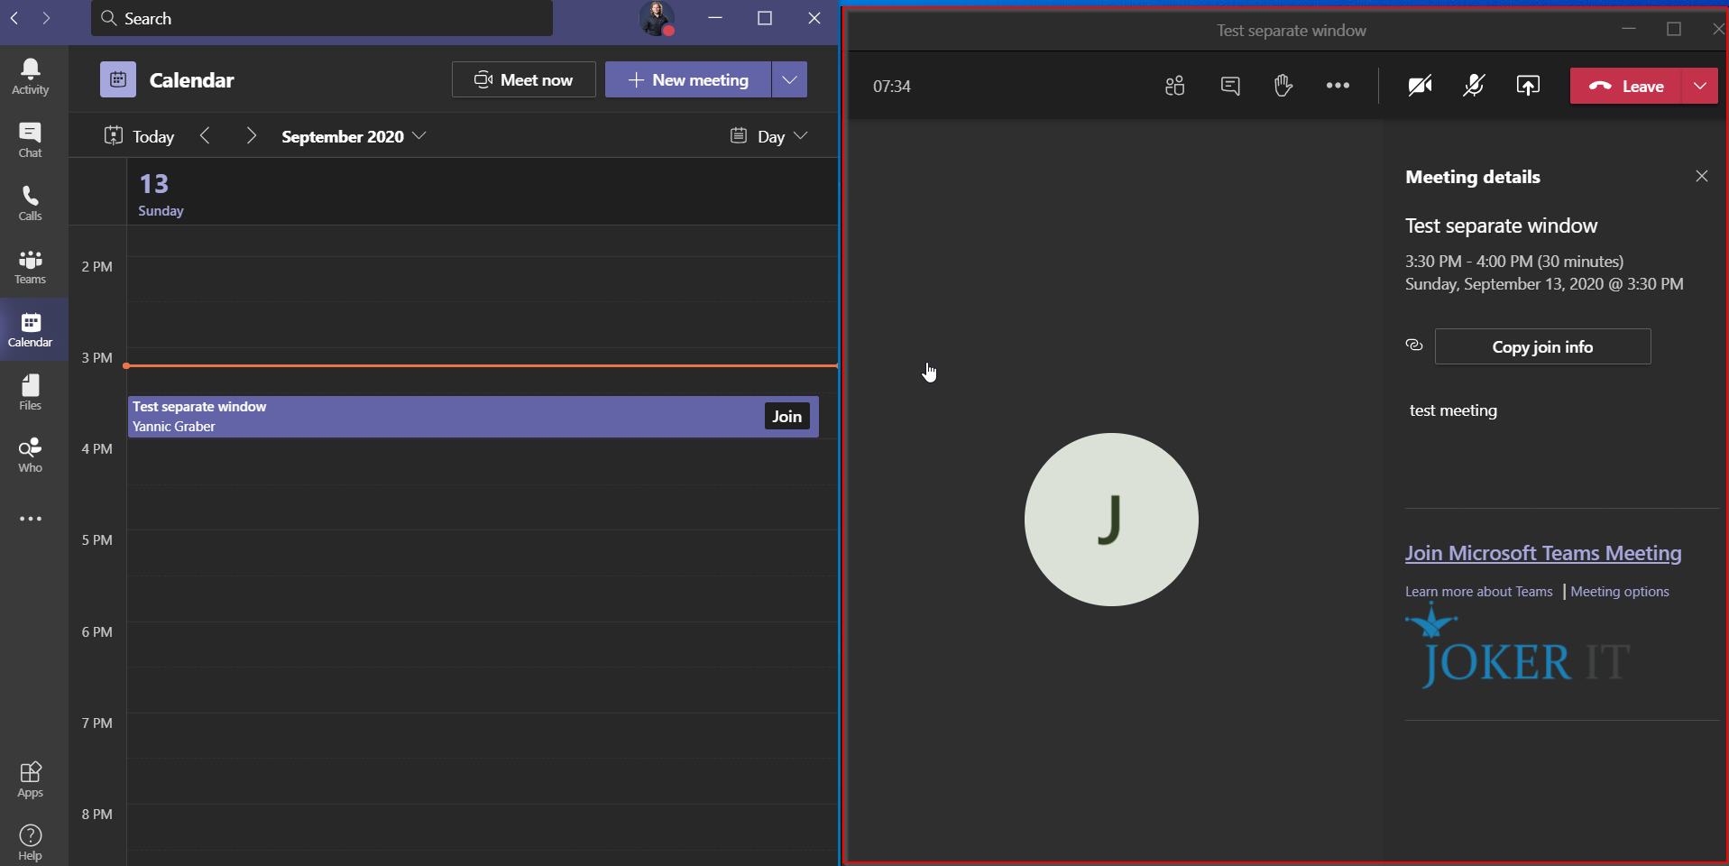The image size is (1729, 866).
Task: Open more actions ellipsis in meeting
Action: click(x=1338, y=86)
